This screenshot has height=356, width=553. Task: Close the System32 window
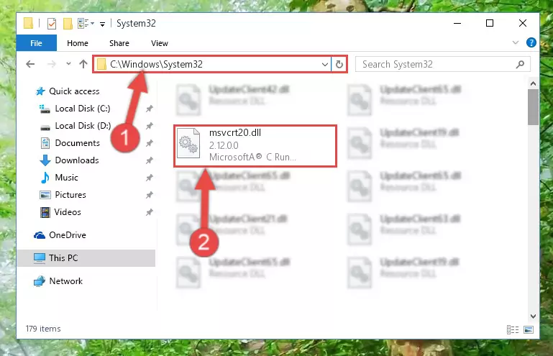523,23
